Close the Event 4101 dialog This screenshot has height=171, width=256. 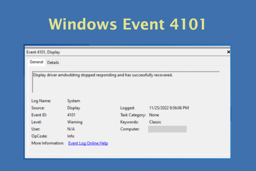[228, 52]
